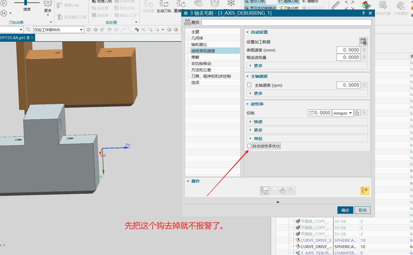Click the Play animation icon in ribbon
The image size is (413, 255).
tap(4, 3)
